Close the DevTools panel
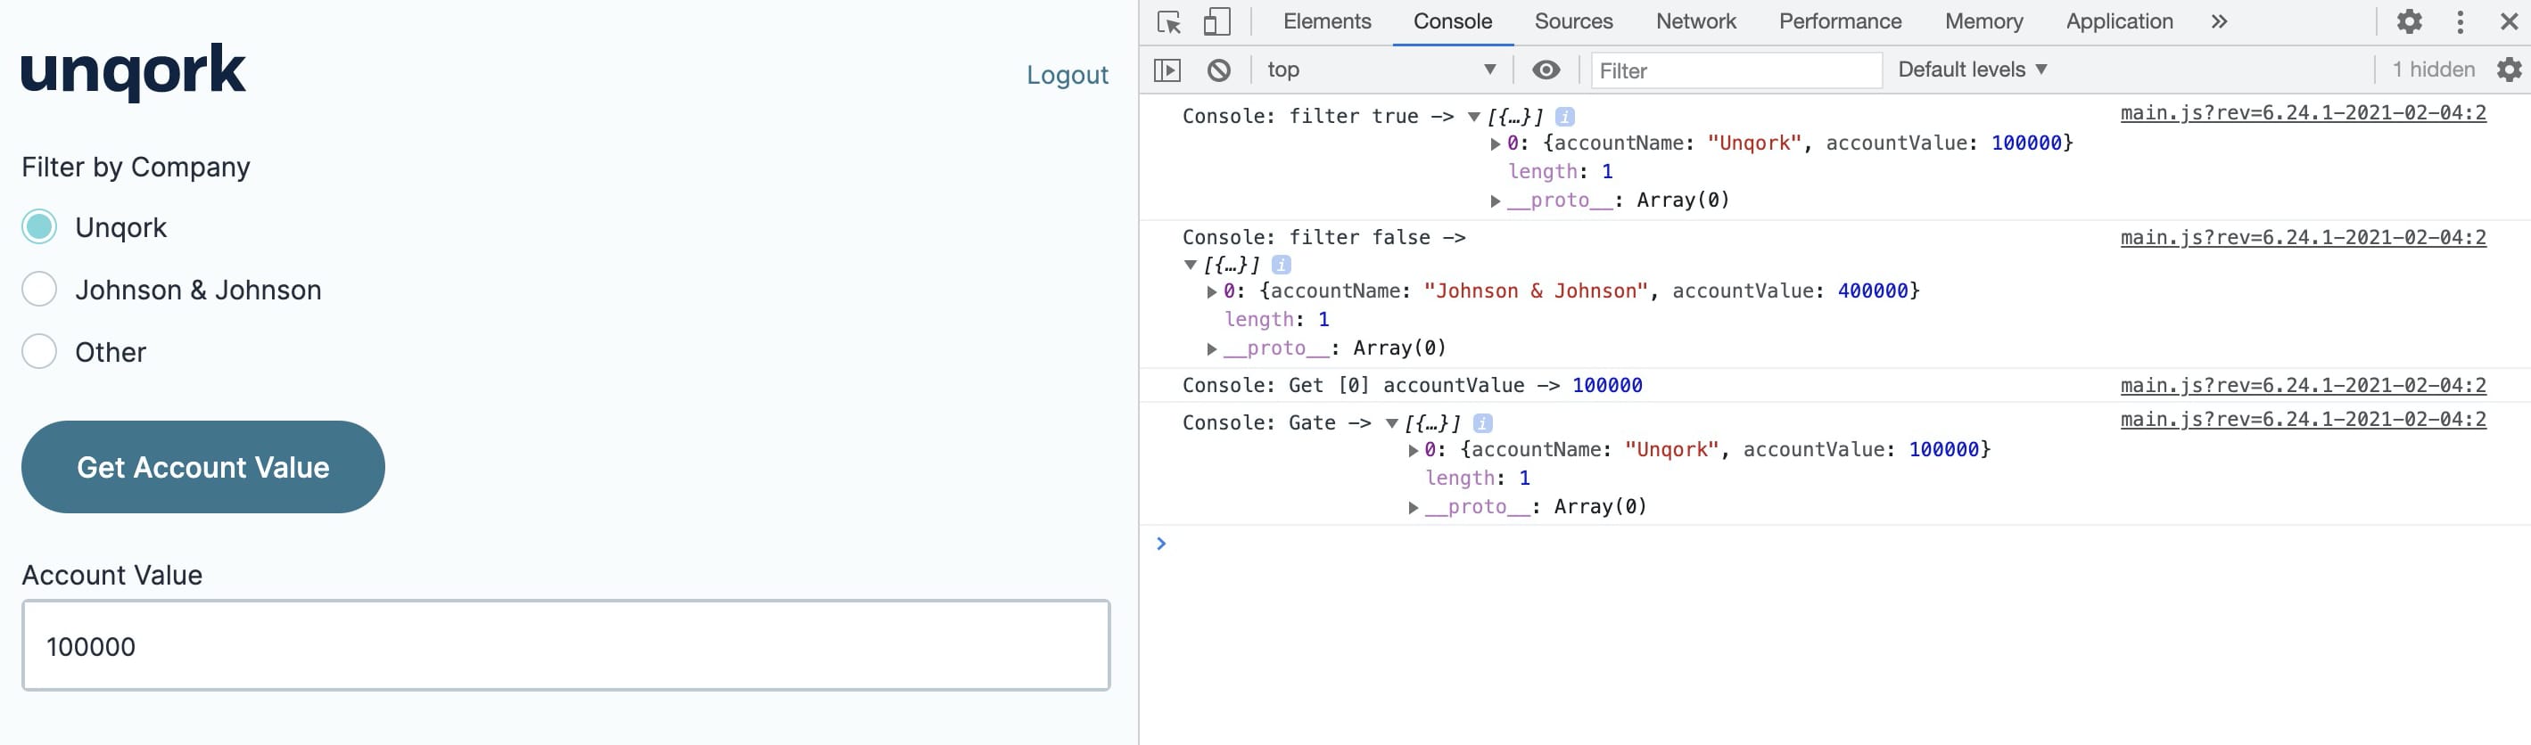The height and width of the screenshot is (745, 2531). click(2509, 21)
